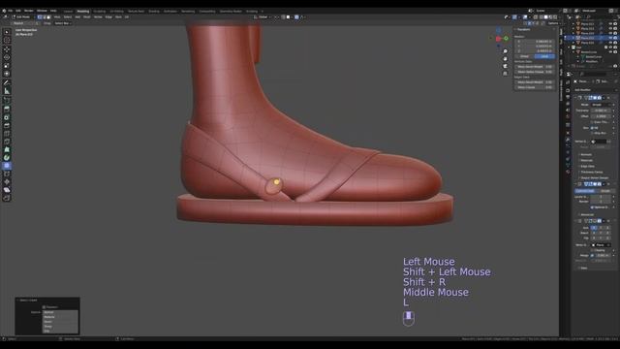Expand the Normals subpanel

pyautogui.click(x=586, y=155)
